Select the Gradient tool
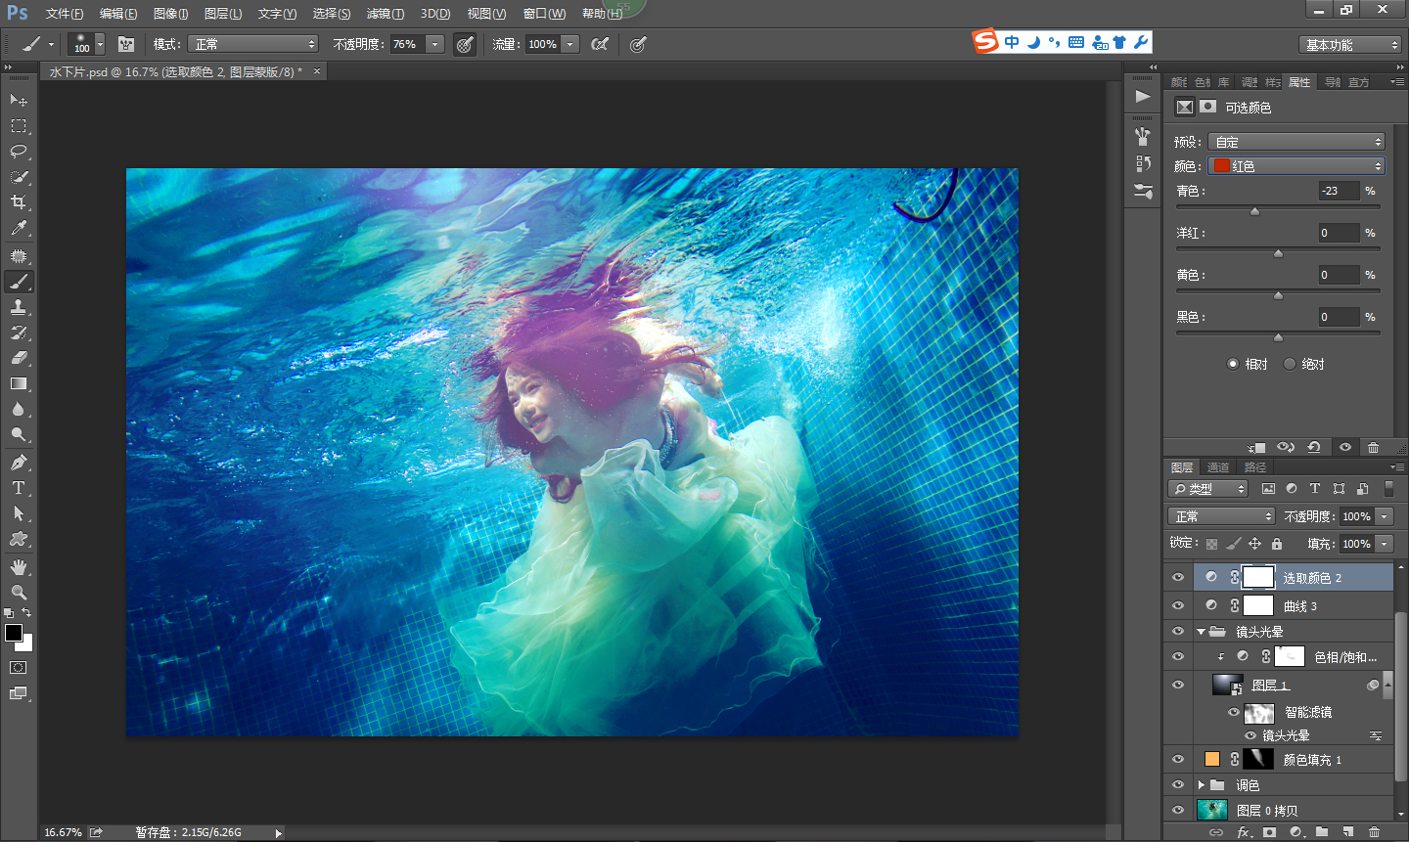 [18, 384]
